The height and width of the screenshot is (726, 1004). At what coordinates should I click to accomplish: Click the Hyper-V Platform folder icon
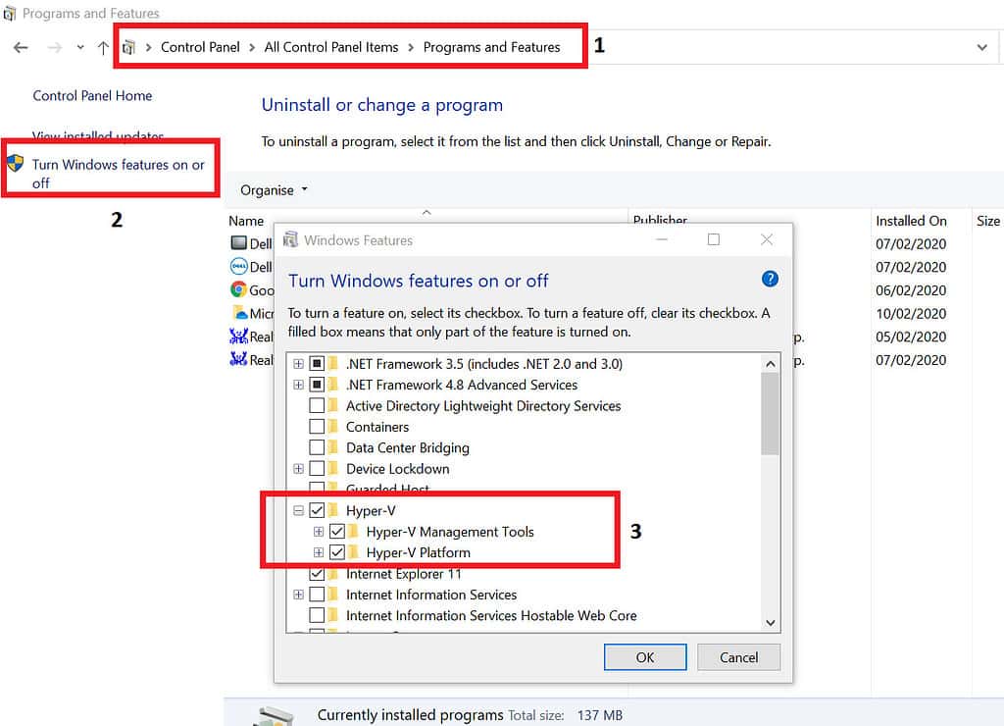(x=354, y=552)
